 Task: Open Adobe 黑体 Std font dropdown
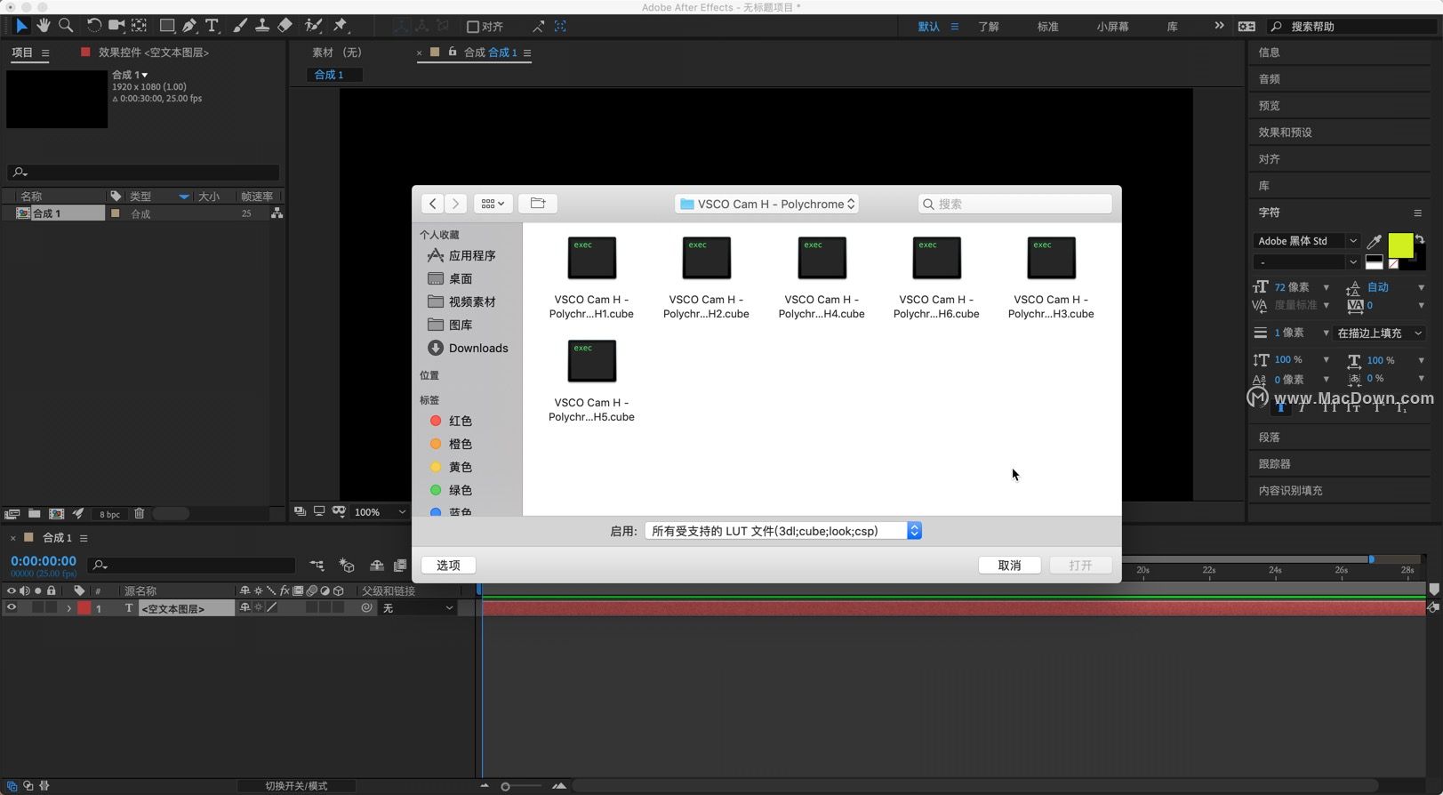pos(1306,241)
